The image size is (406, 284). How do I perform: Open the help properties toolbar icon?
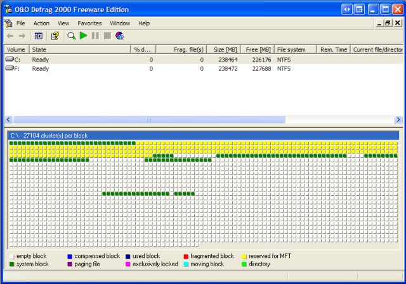pos(55,36)
